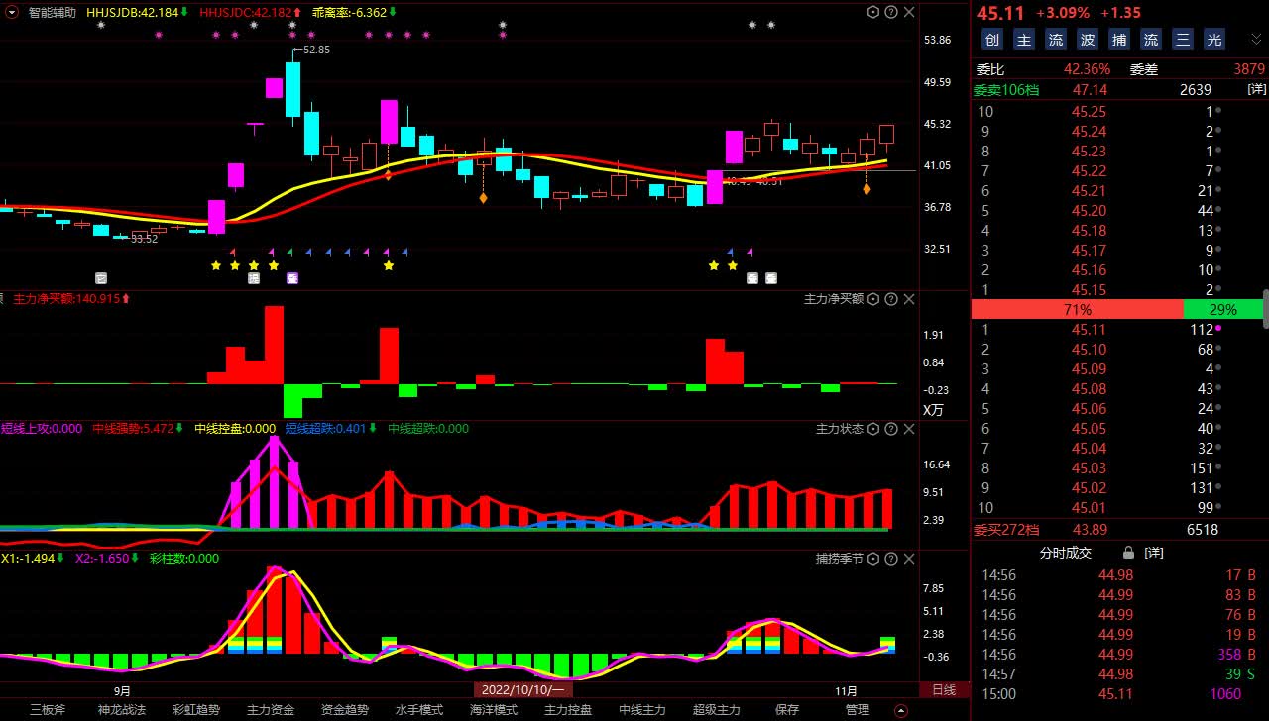The height and width of the screenshot is (721, 1269).
Task: Open settings for the main K-line indicator panel
Action: [873, 12]
